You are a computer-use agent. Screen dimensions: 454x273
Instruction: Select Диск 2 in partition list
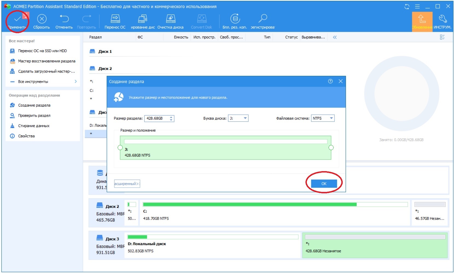click(x=101, y=69)
